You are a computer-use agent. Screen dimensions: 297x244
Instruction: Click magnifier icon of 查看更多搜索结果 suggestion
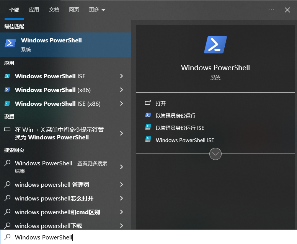pos(7,163)
